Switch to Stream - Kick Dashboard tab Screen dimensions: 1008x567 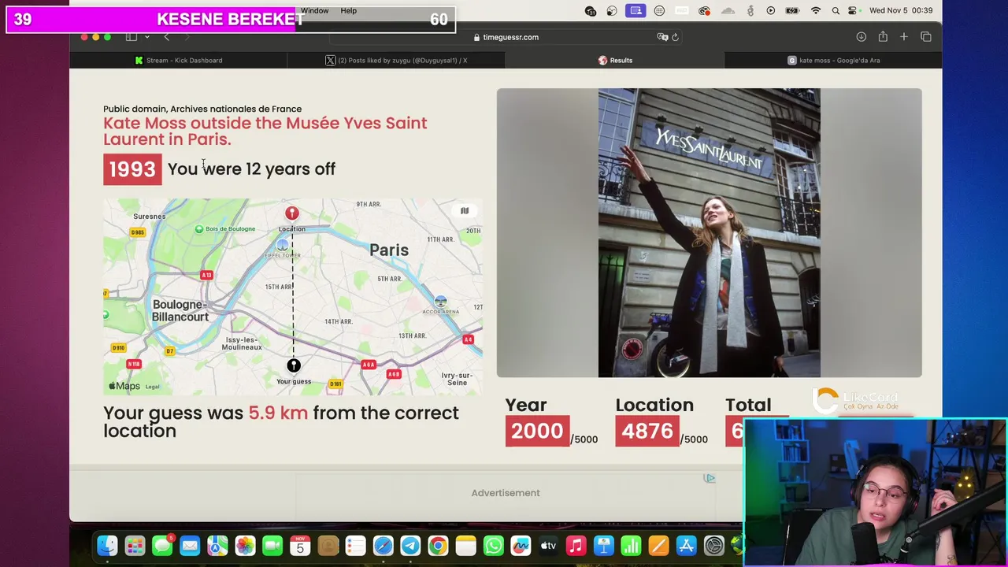(178, 60)
